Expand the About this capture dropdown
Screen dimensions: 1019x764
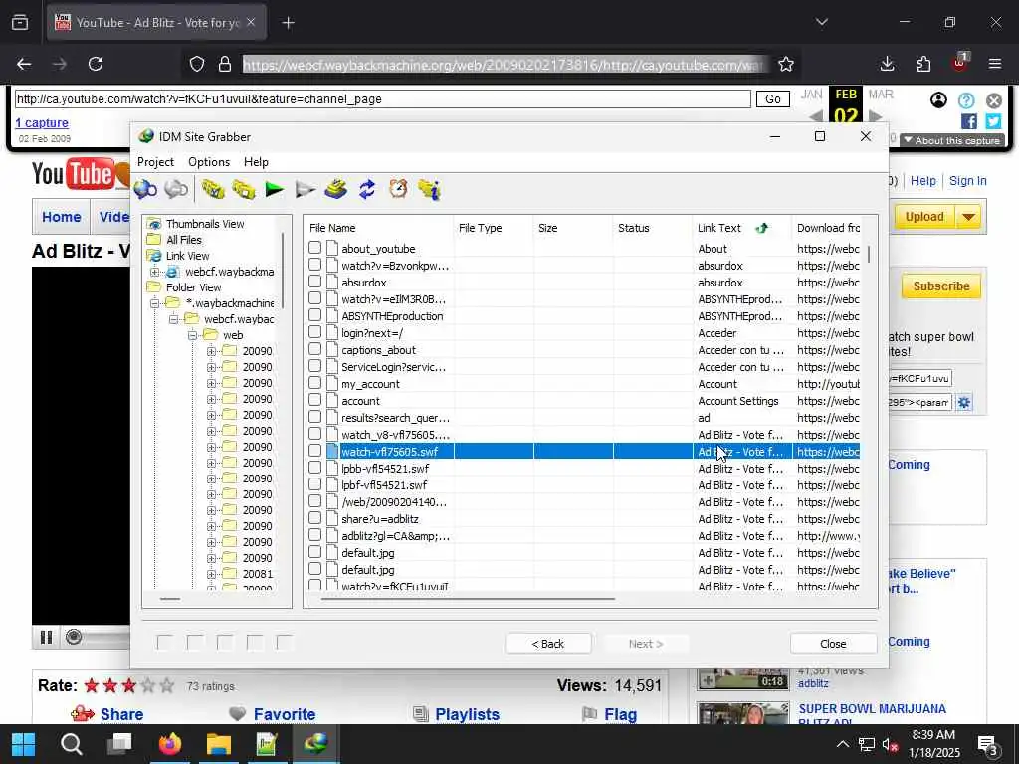[952, 141]
